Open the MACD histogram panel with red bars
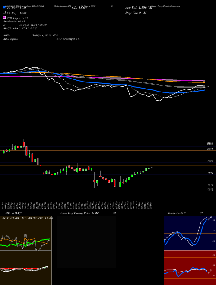Viewport: 216px width, 285px height. (x=26, y=268)
